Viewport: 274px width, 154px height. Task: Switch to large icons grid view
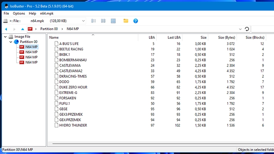coord(113,21)
